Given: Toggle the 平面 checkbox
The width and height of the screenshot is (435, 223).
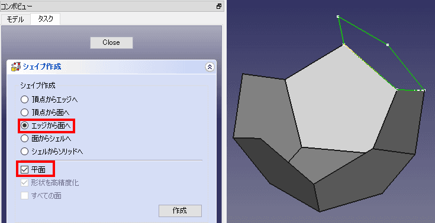Looking at the screenshot, I should (x=25, y=169).
